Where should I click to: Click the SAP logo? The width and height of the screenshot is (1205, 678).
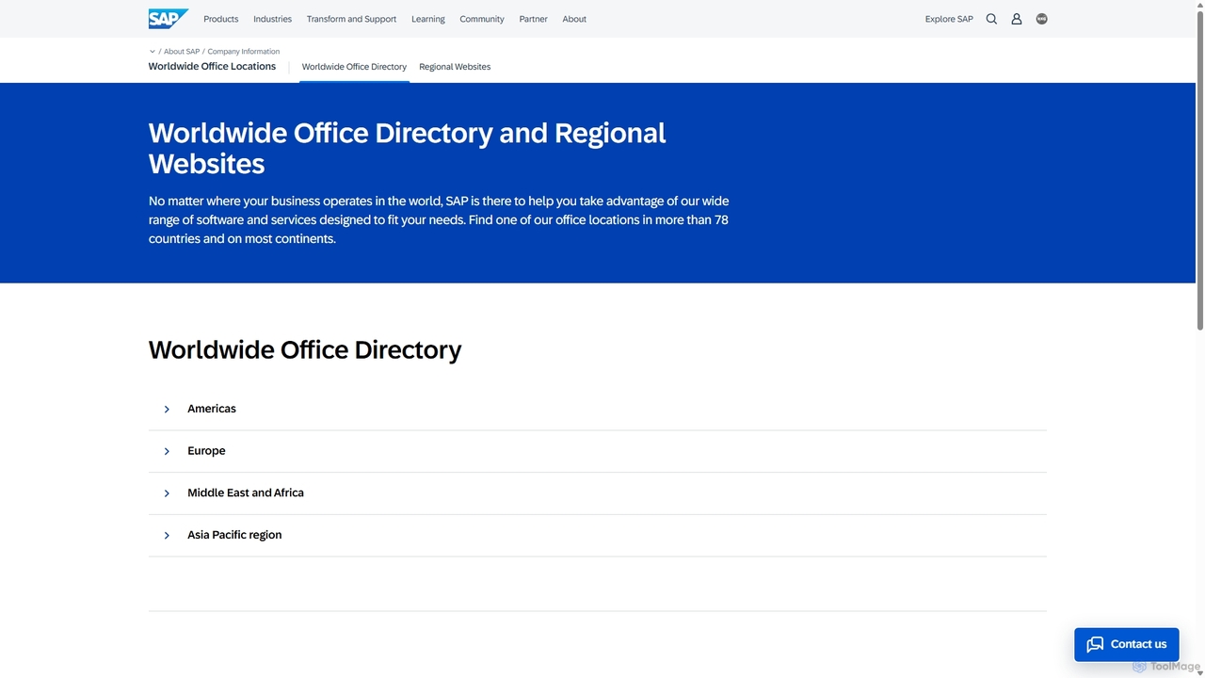click(x=169, y=19)
